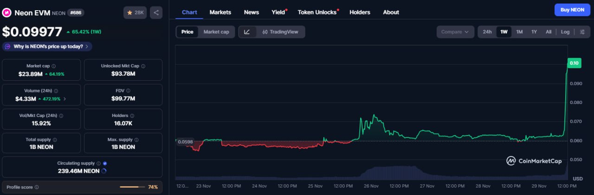Viewport: 594px width, 195px height.
Task: Expand the Volume (24h) details arrow
Action: pyautogui.click(x=65, y=98)
